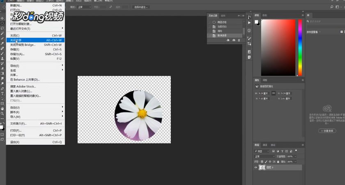Viewport: 345px width, 185px height.
Task: Click the white foreground color swatch
Action: tap(256, 22)
